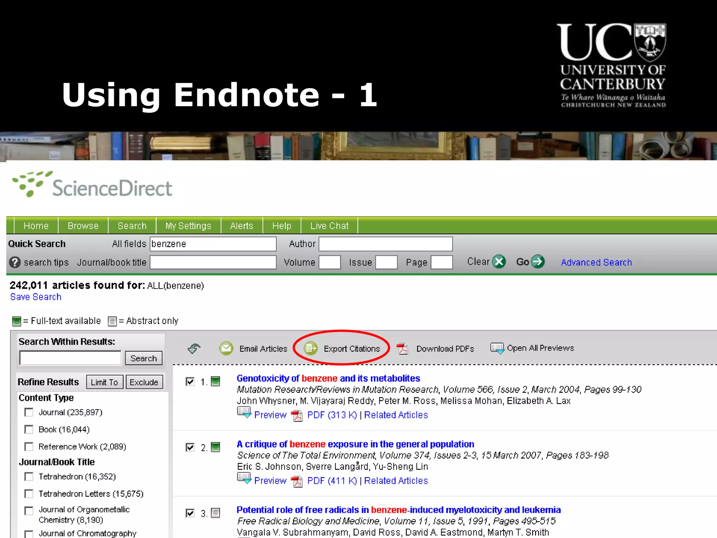This screenshot has width=717, height=538.
Task: Check the box for result 1
Action: [190, 381]
